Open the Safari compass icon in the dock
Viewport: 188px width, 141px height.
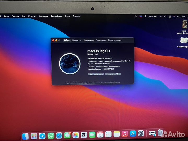(x=59, y=136)
